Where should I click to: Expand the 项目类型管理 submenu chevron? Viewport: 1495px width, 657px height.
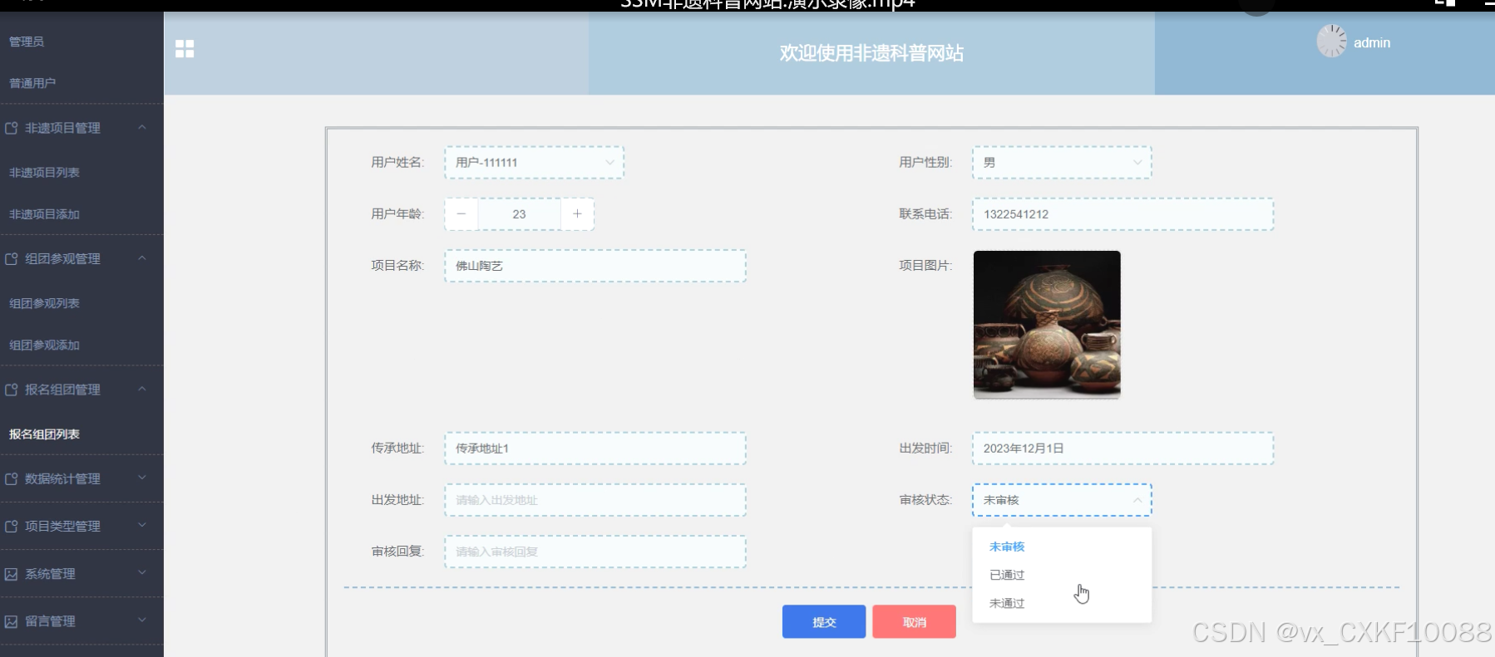142,525
